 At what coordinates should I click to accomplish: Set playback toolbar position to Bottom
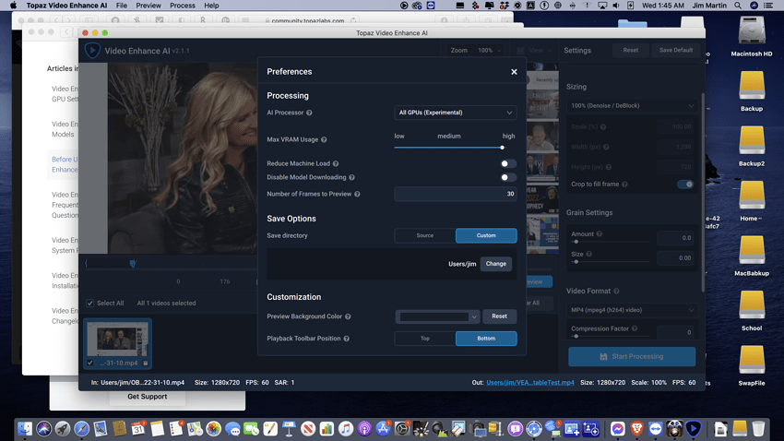pos(486,339)
